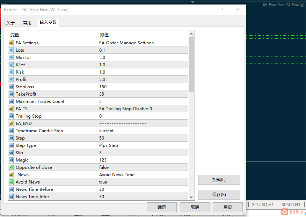The image size is (306, 217).
Task: Click the string icon beside EA_END
Action: (x=11, y=124)
